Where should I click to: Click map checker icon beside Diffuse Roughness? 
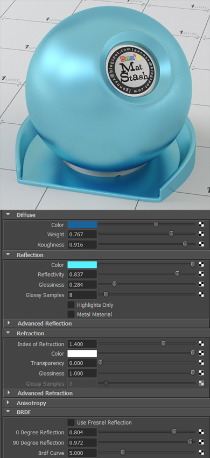201,244
